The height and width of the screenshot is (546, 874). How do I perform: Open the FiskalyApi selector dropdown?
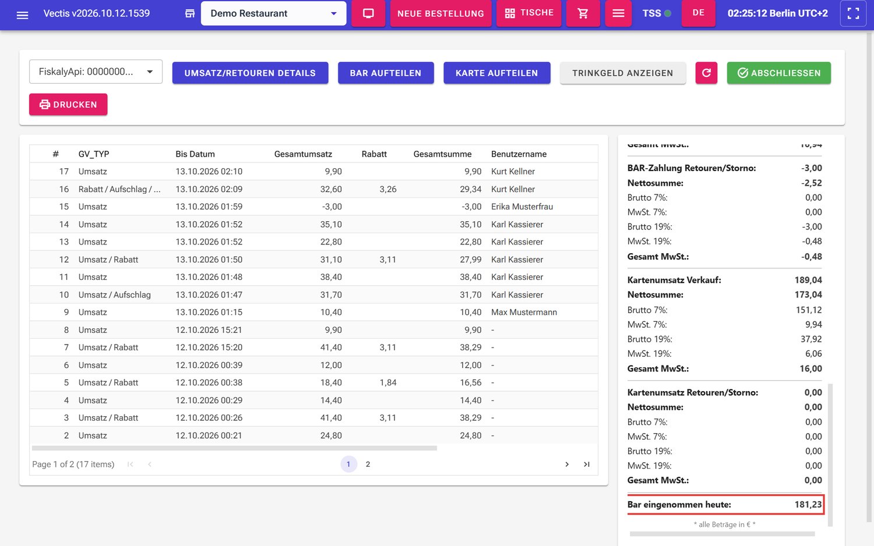coord(96,72)
